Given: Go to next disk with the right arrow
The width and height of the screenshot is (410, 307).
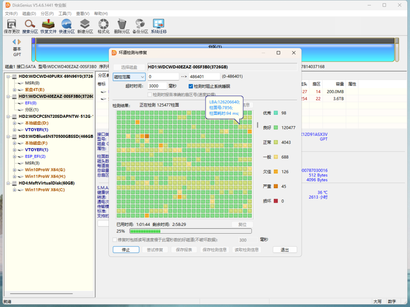Looking at the screenshot, I should click(19, 41).
